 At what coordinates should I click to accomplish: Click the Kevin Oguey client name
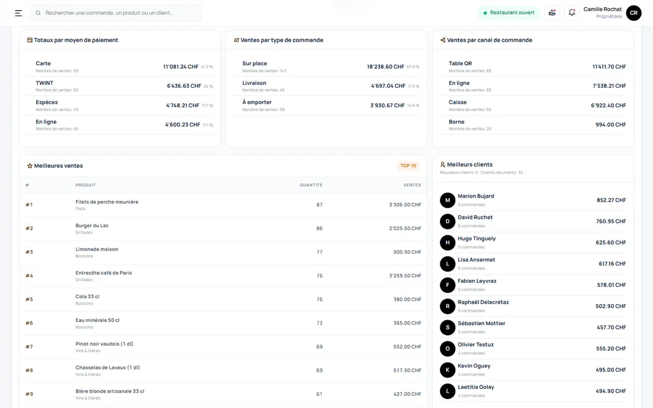tap(474, 366)
